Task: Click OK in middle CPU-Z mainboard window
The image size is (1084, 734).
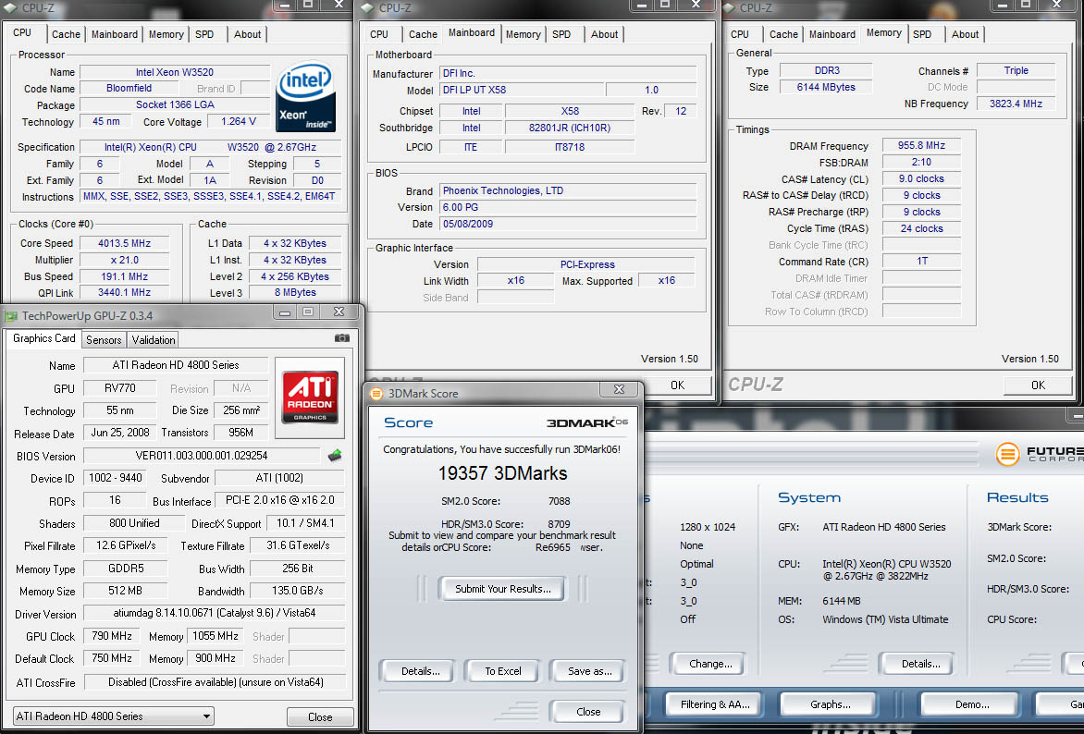Action: coord(677,385)
